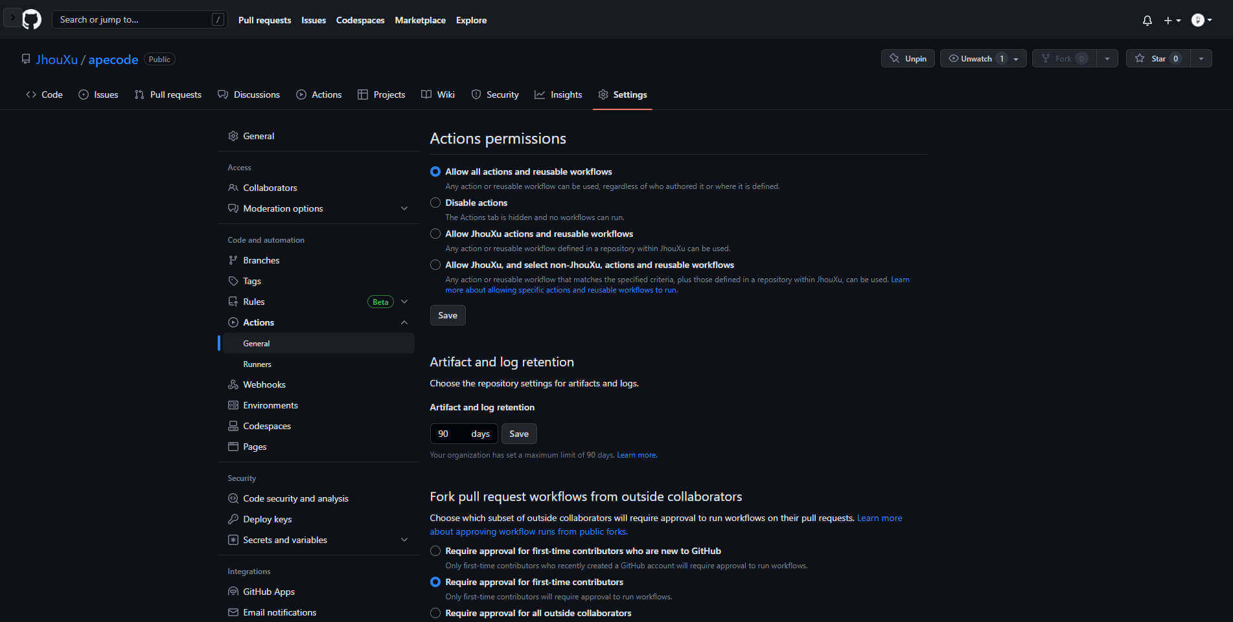This screenshot has height=622, width=1233.
Task: Click the Environments icon
Action: pyautogui.click(x=233, y=405)
